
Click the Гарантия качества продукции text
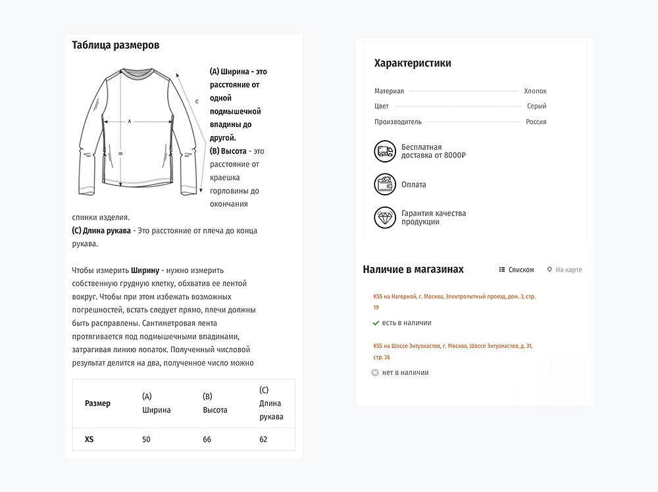click(433, 218)
